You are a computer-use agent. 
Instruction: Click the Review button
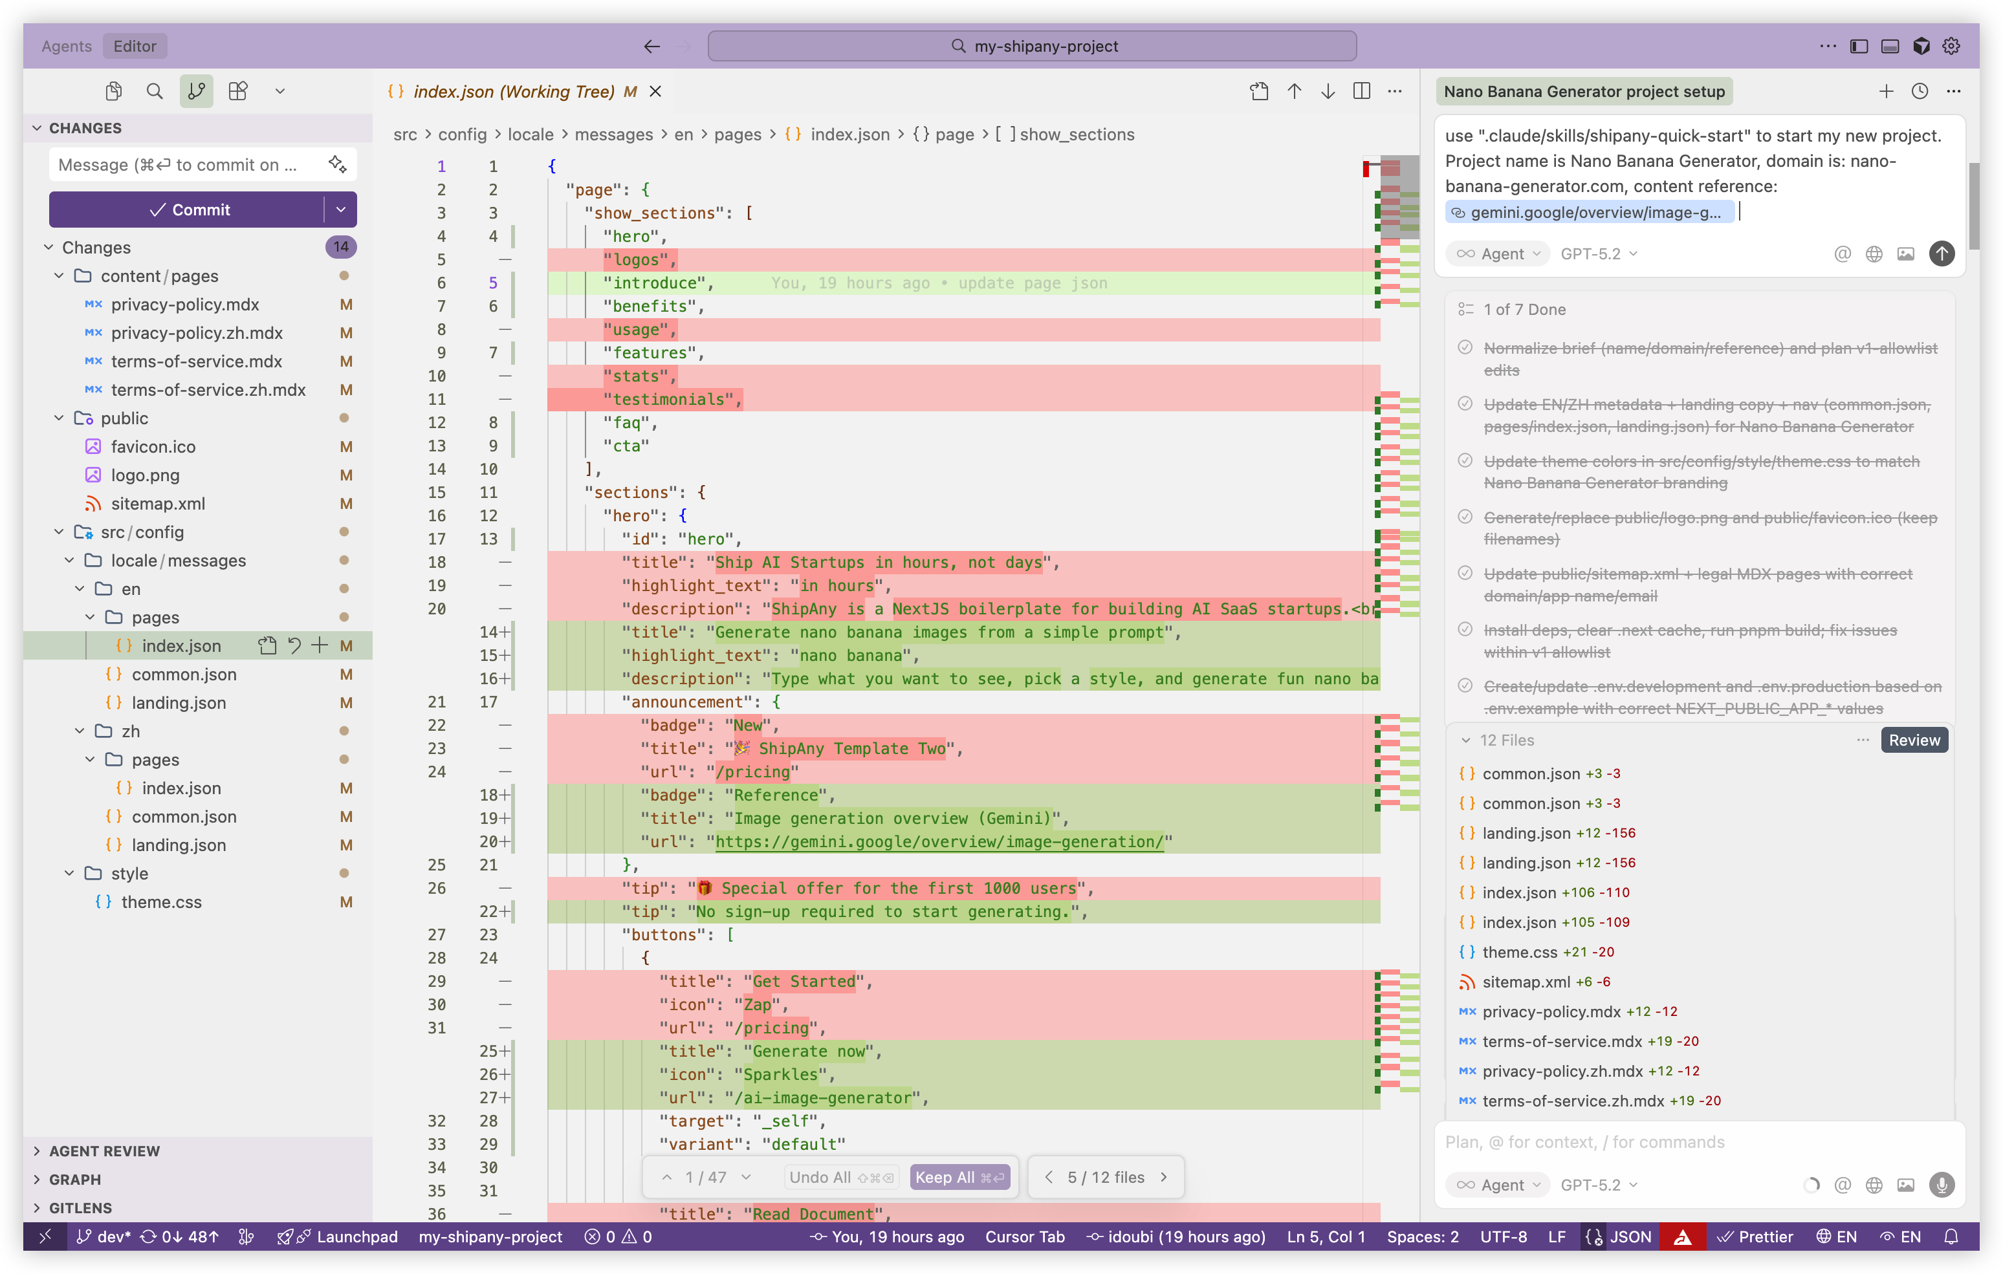point(1914,740)
